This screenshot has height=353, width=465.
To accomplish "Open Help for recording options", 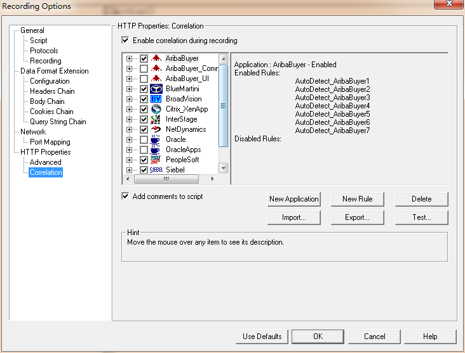I will 430,337.
